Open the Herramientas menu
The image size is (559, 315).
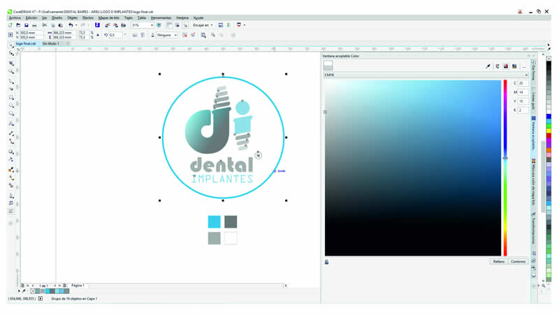click(x=161, y=18)
